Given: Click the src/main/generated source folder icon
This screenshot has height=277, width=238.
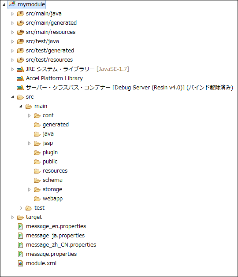Looking at the screenshot, I should point(21,23).
